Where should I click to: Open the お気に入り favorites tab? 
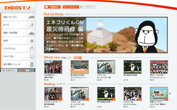click(x=9, y=70)
